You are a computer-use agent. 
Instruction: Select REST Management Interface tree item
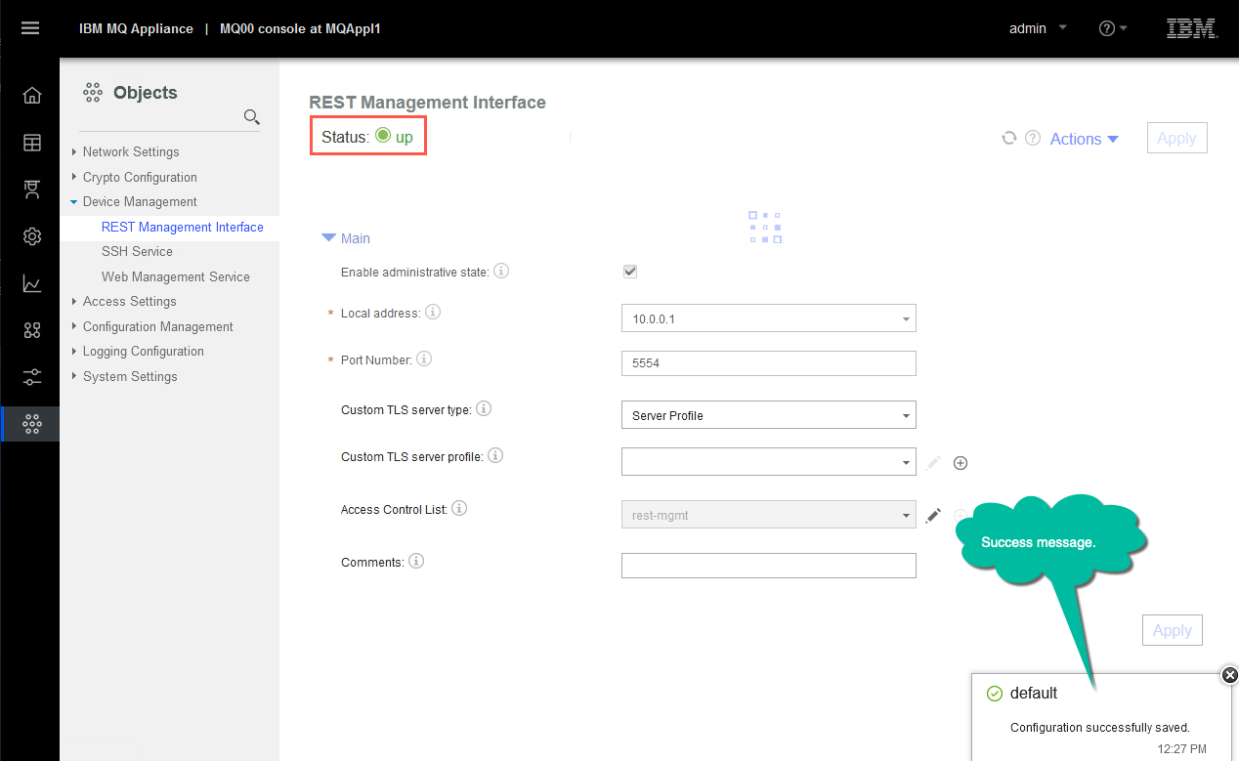(183, 227)
